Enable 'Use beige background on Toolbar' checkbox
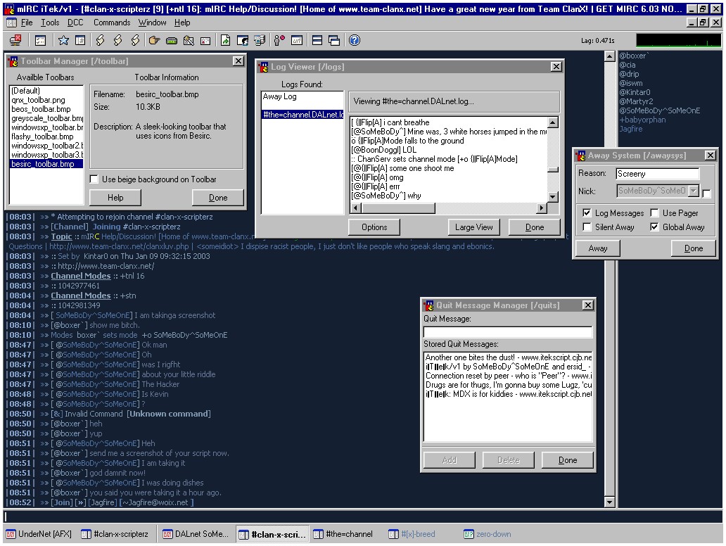The image size is (726, 546). click(x=94, y=179)
